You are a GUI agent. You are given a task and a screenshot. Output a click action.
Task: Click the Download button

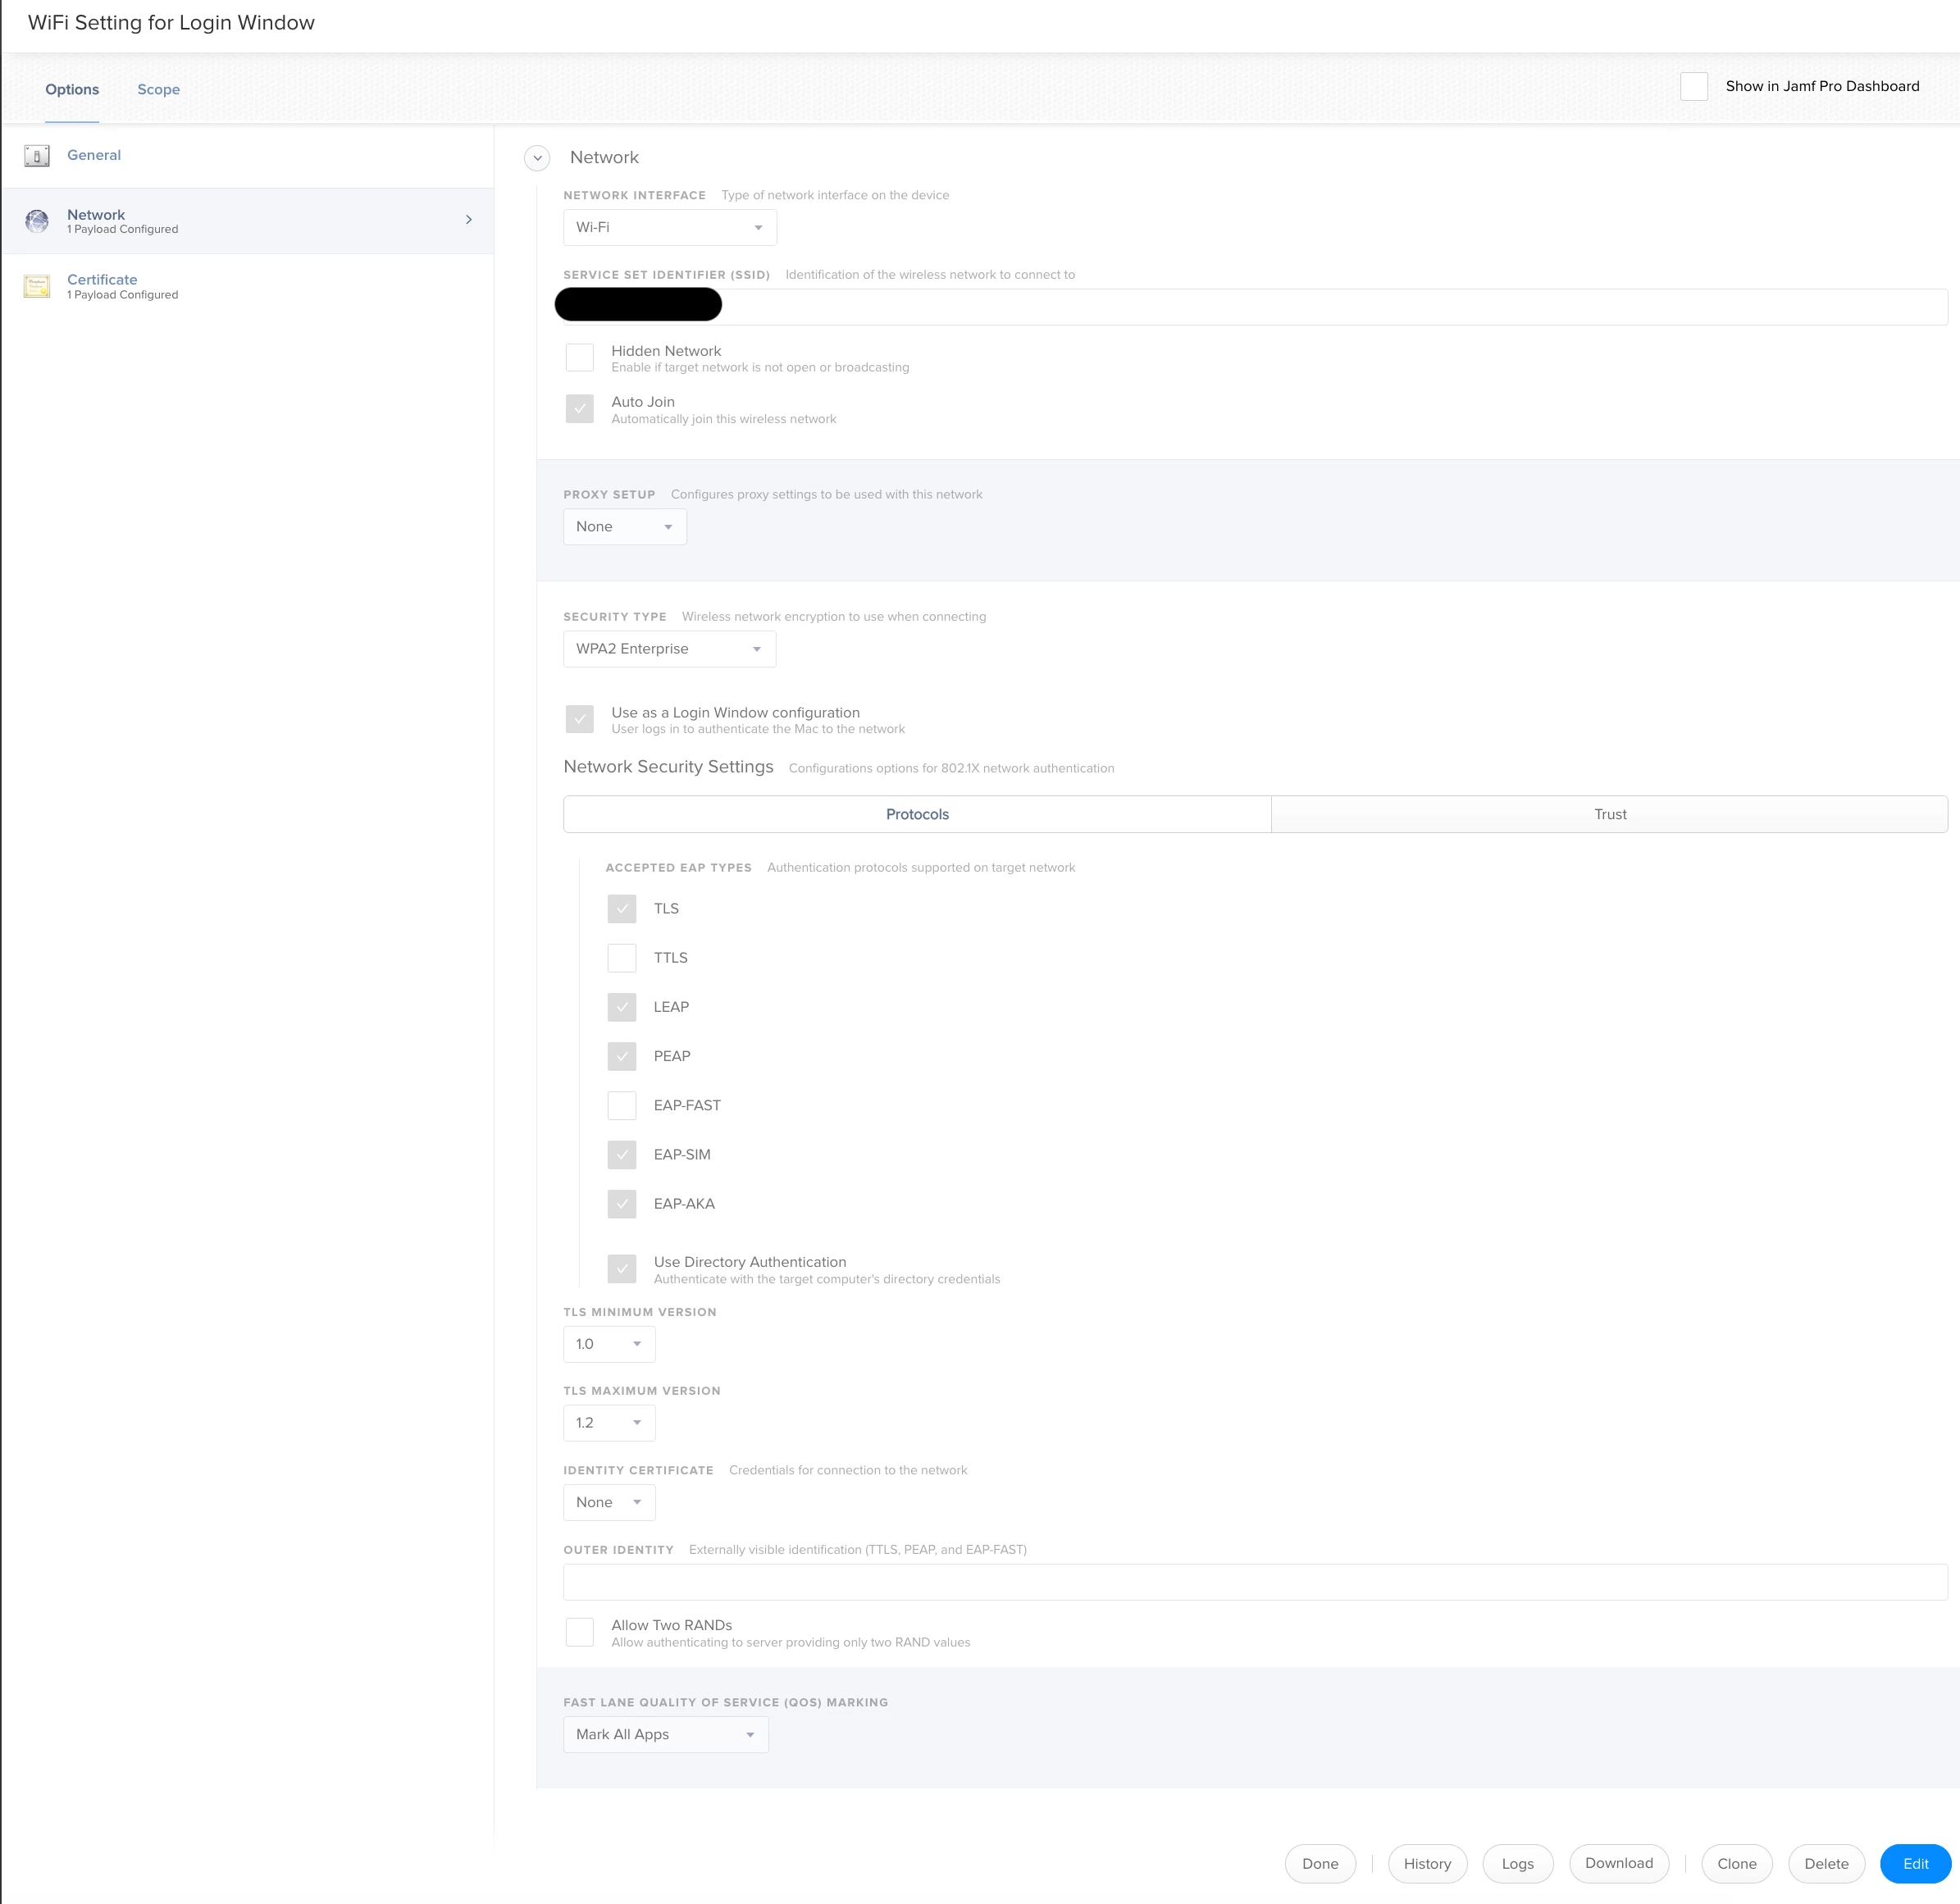pyautogui.click(x=1618, y=1863)
